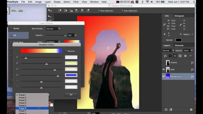Hide the Background layer
This screenshot has width=203, height=114.
(164, 76)
